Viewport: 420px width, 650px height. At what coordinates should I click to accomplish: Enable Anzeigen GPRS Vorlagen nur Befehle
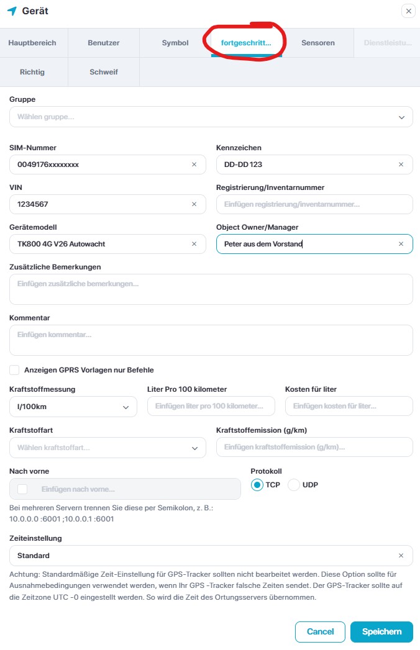[14, 370]
